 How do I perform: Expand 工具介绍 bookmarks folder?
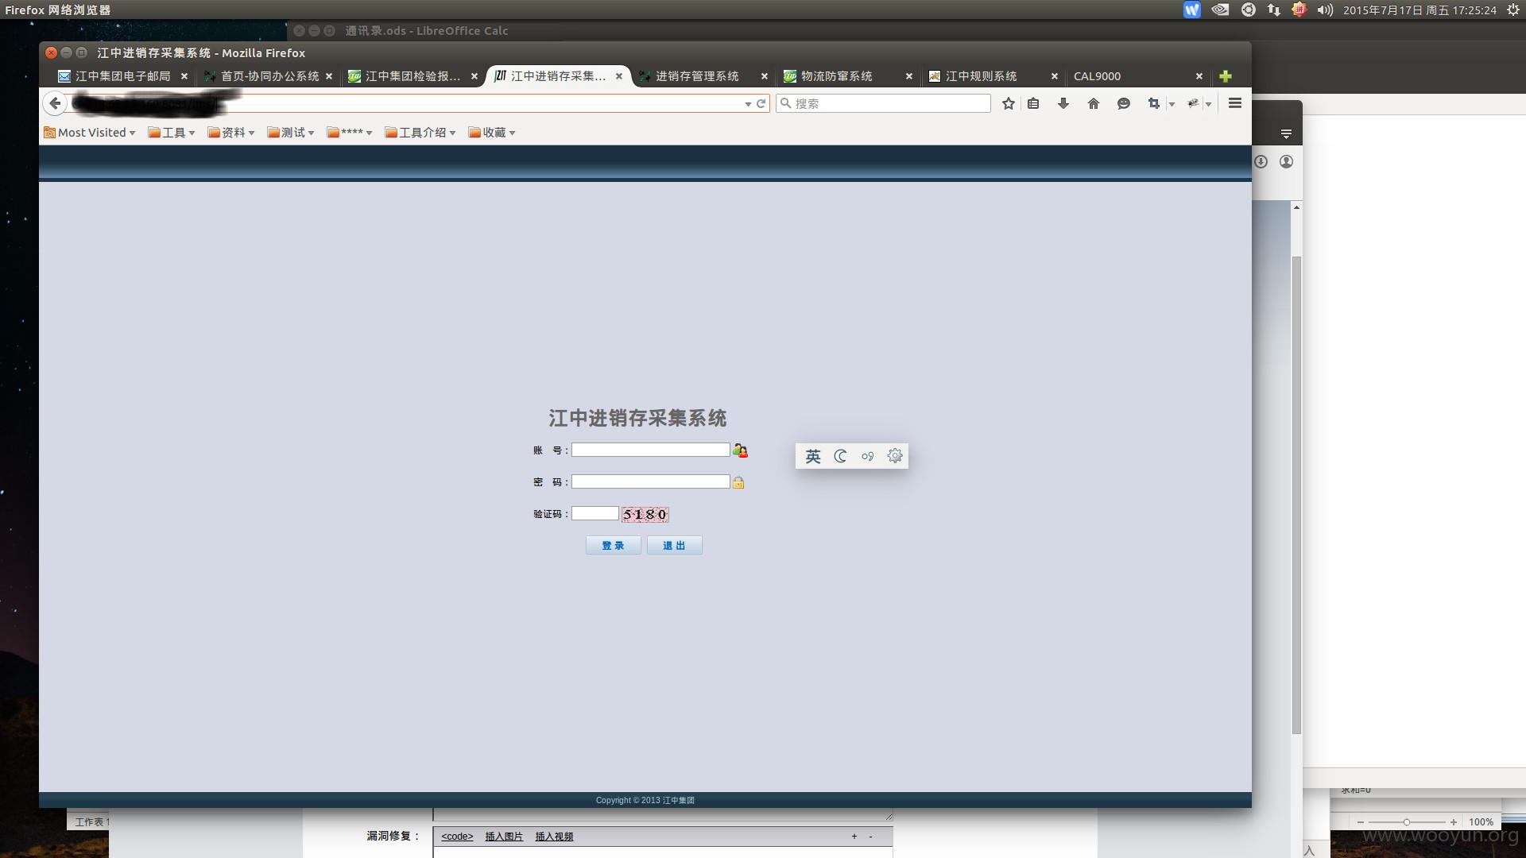pos(420,133)
